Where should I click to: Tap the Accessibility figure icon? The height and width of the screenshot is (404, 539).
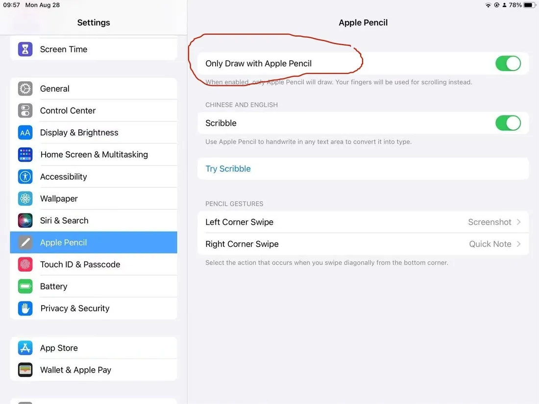click(x=25, y=177)
